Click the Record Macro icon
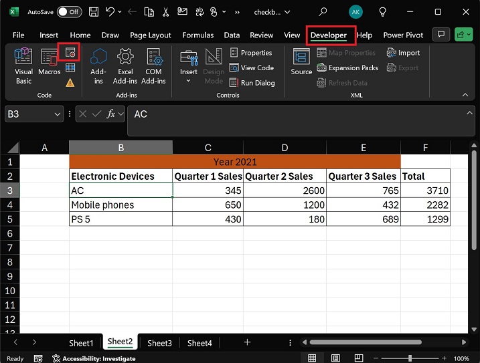 (x=70, y=53)
